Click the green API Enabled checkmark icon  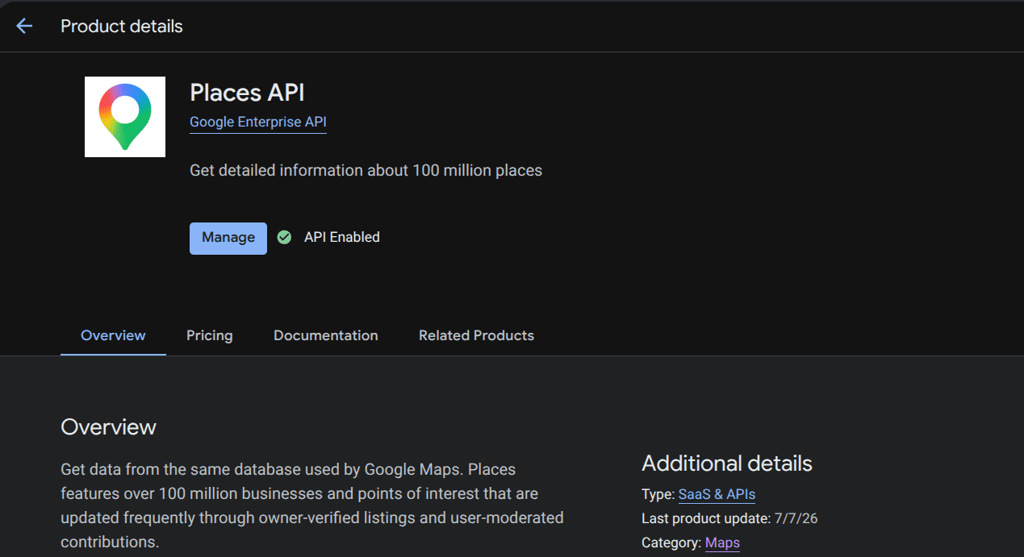pyautogui.click(x=284, y=237)
